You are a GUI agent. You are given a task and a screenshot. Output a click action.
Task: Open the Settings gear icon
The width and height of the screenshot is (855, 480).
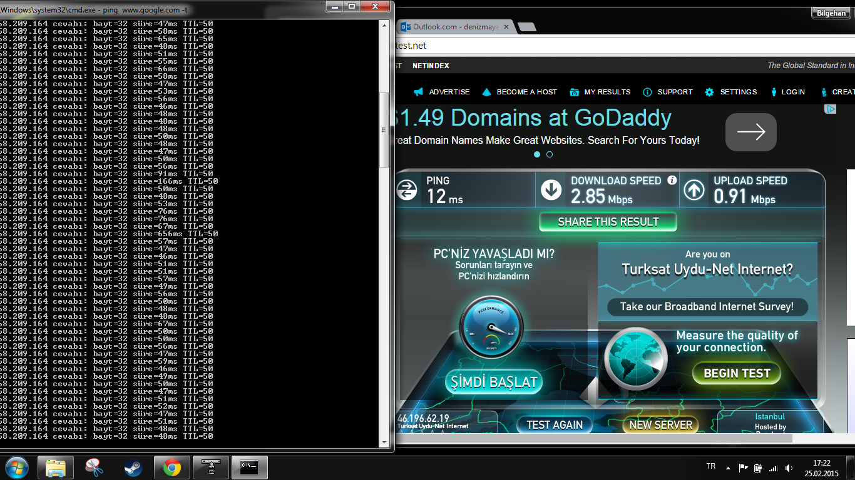(709, 92)
